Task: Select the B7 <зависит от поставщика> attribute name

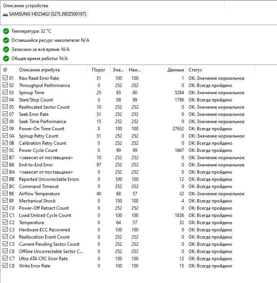Action: pos(46,158)
